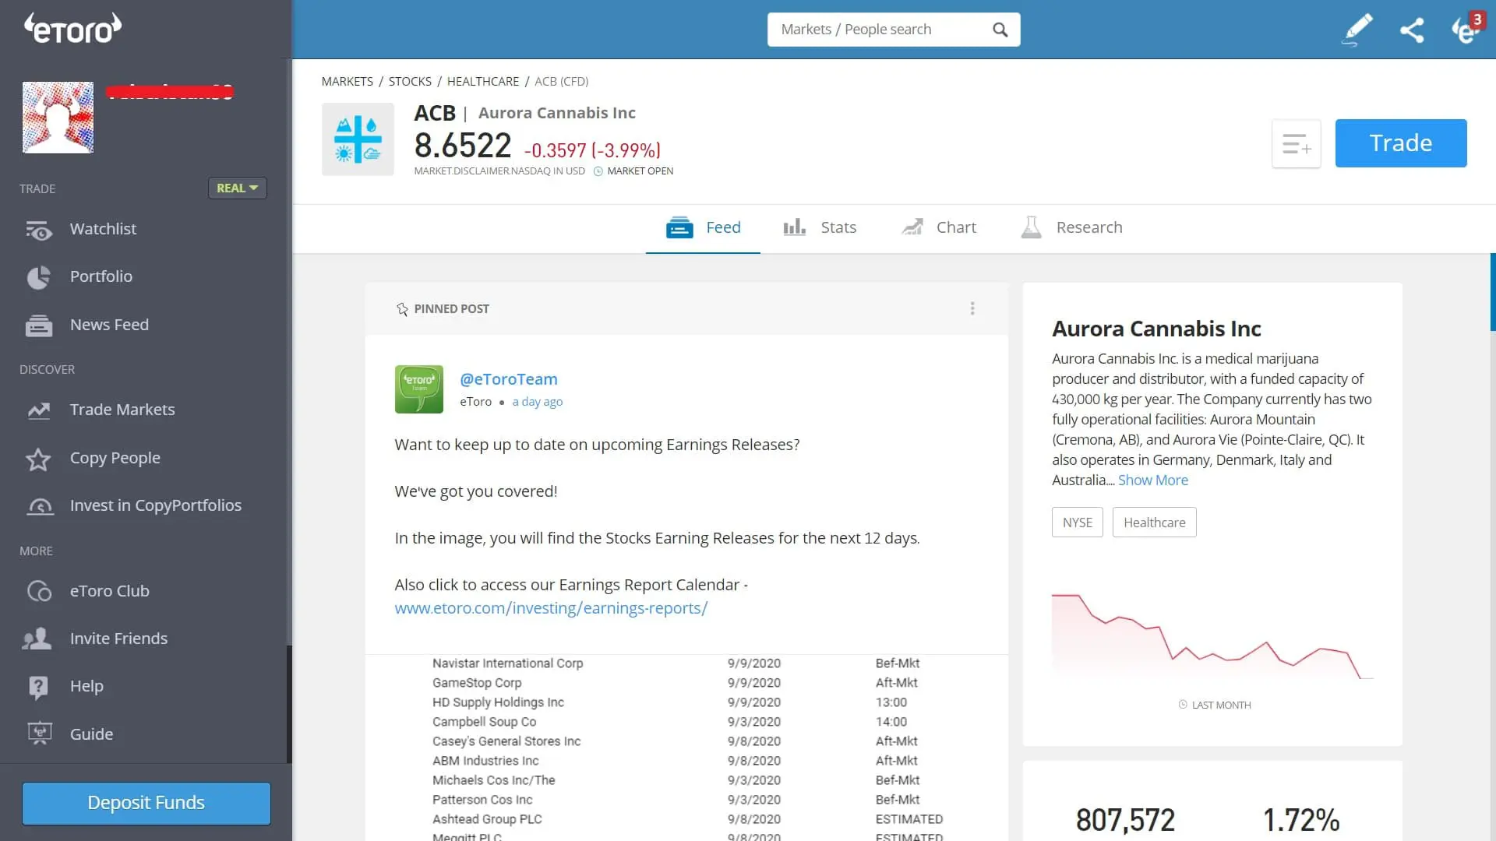Screen dimensions: 1496x841
Task: Open the @eToroTeam profile link
Action: coord(509,379)
